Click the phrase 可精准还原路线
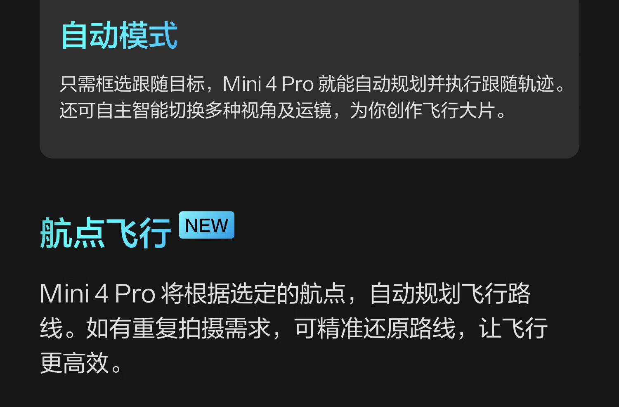This screenshot has height=407, width=619. pyautogui.click(x=375, y=329)
